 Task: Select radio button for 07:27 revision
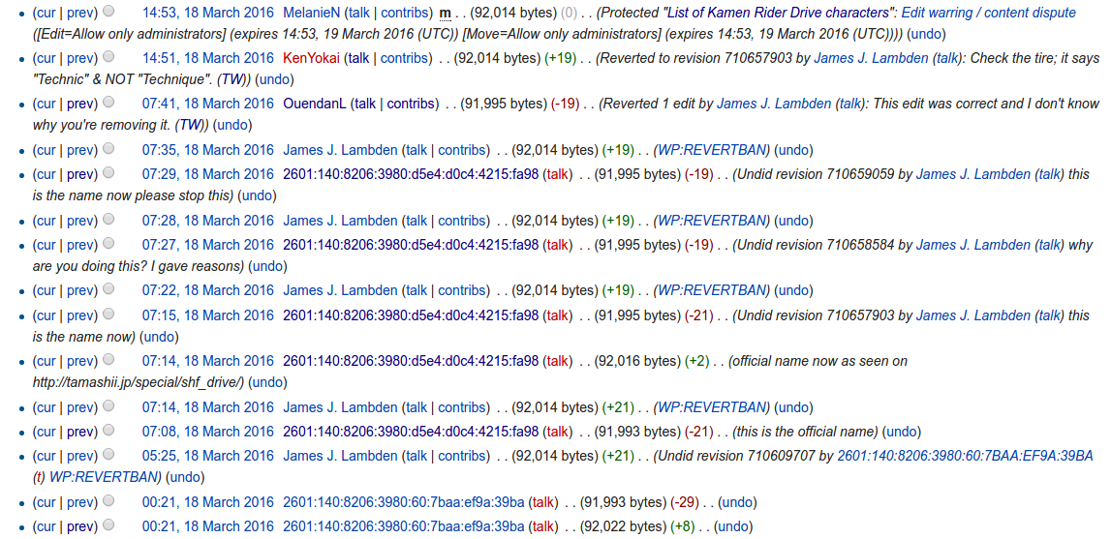pyautogui.click(x=108, y=244)
